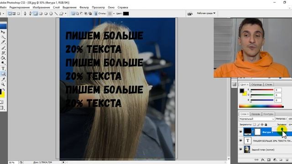Choose the Pen tool in options bar

(x=25, y=14)
